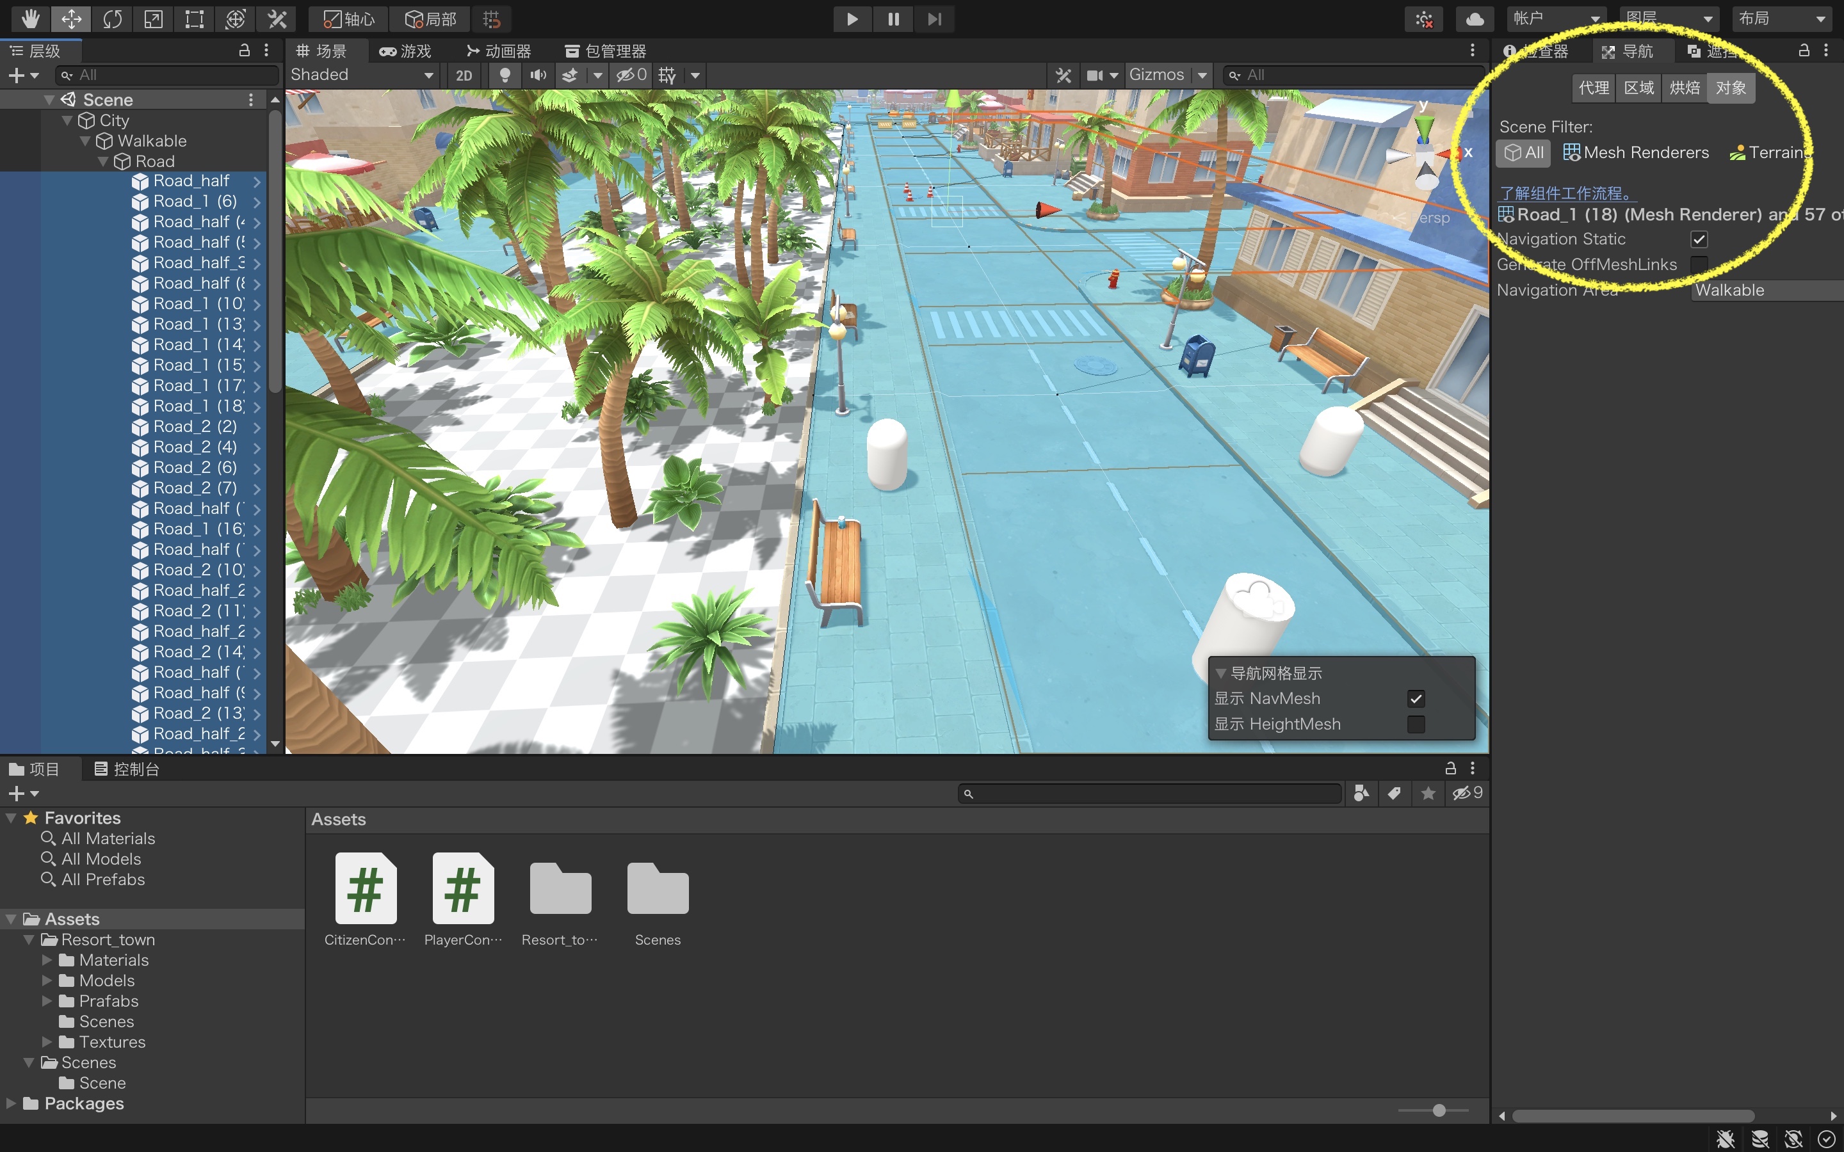Collapse the Walkable hierarchy item
Screen dimensions: 1844x1152
pos(85,141)
